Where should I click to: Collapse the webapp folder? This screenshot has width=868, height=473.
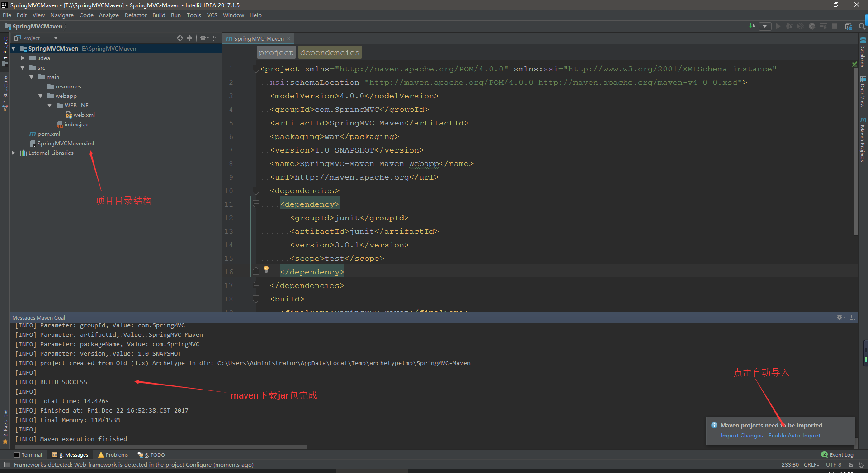tap(41, 96)
